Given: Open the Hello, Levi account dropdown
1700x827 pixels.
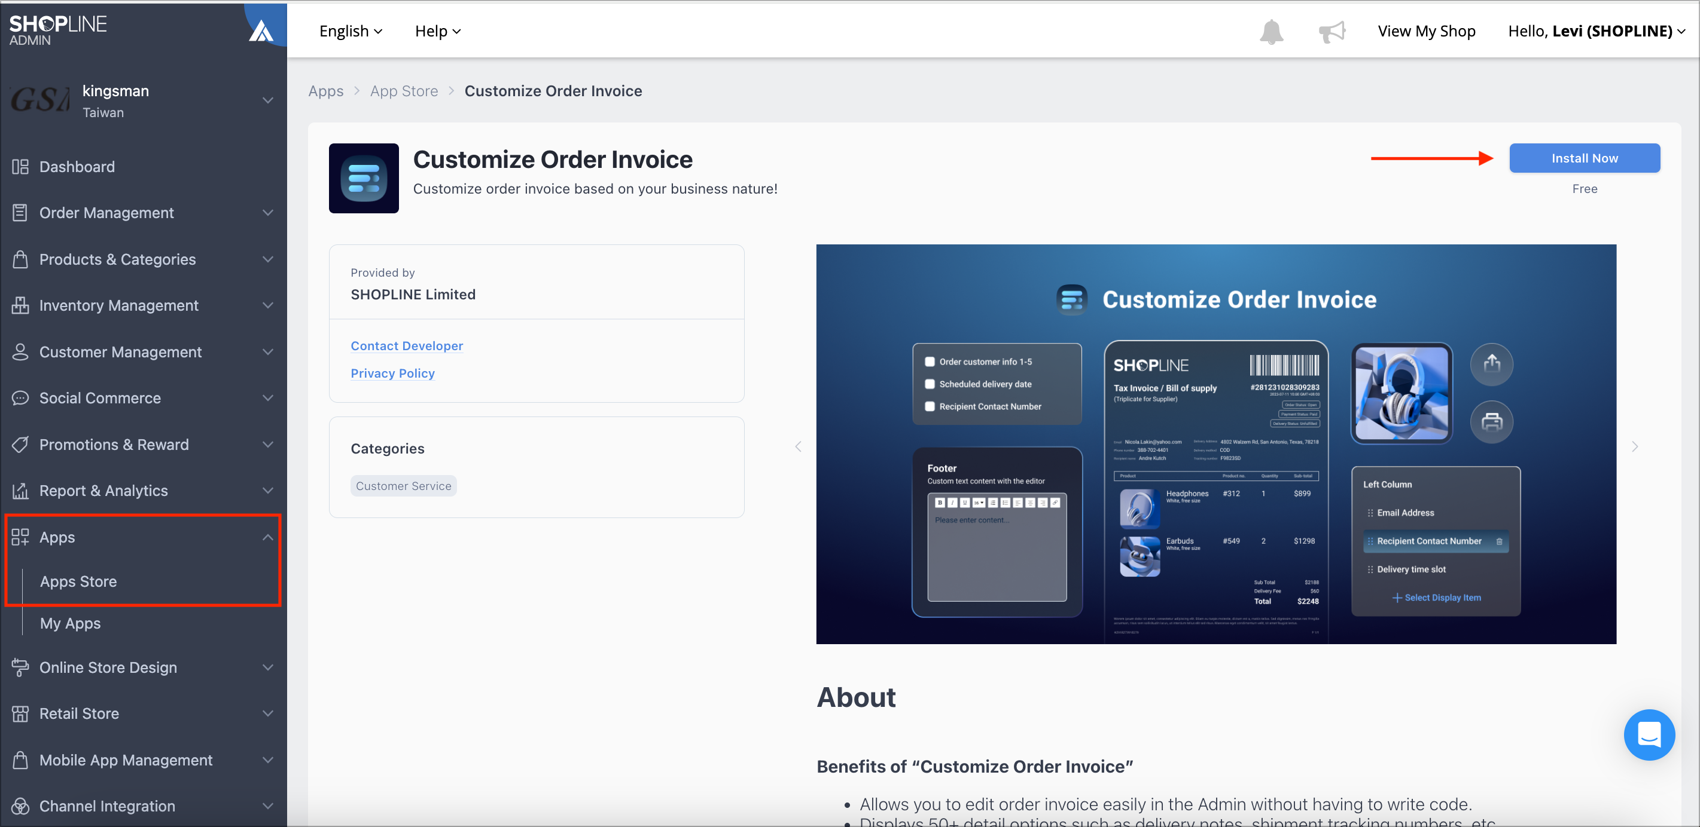Looking at the screenshot, I should coord(1597,31).
